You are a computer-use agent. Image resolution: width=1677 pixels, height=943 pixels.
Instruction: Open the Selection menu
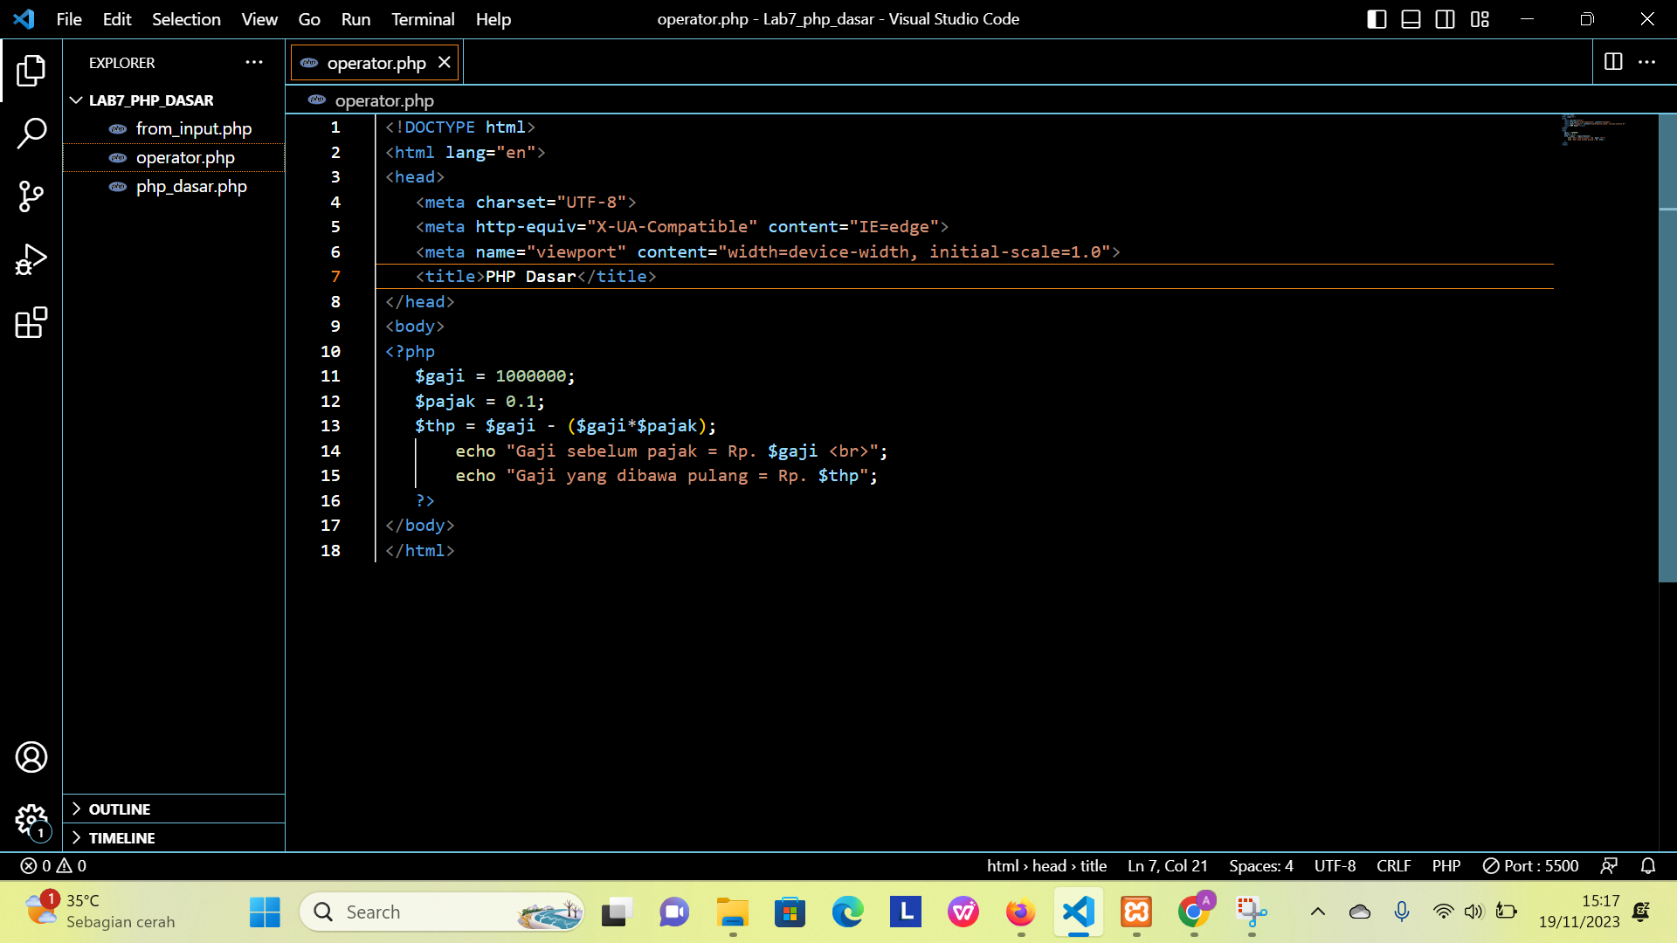186,19
